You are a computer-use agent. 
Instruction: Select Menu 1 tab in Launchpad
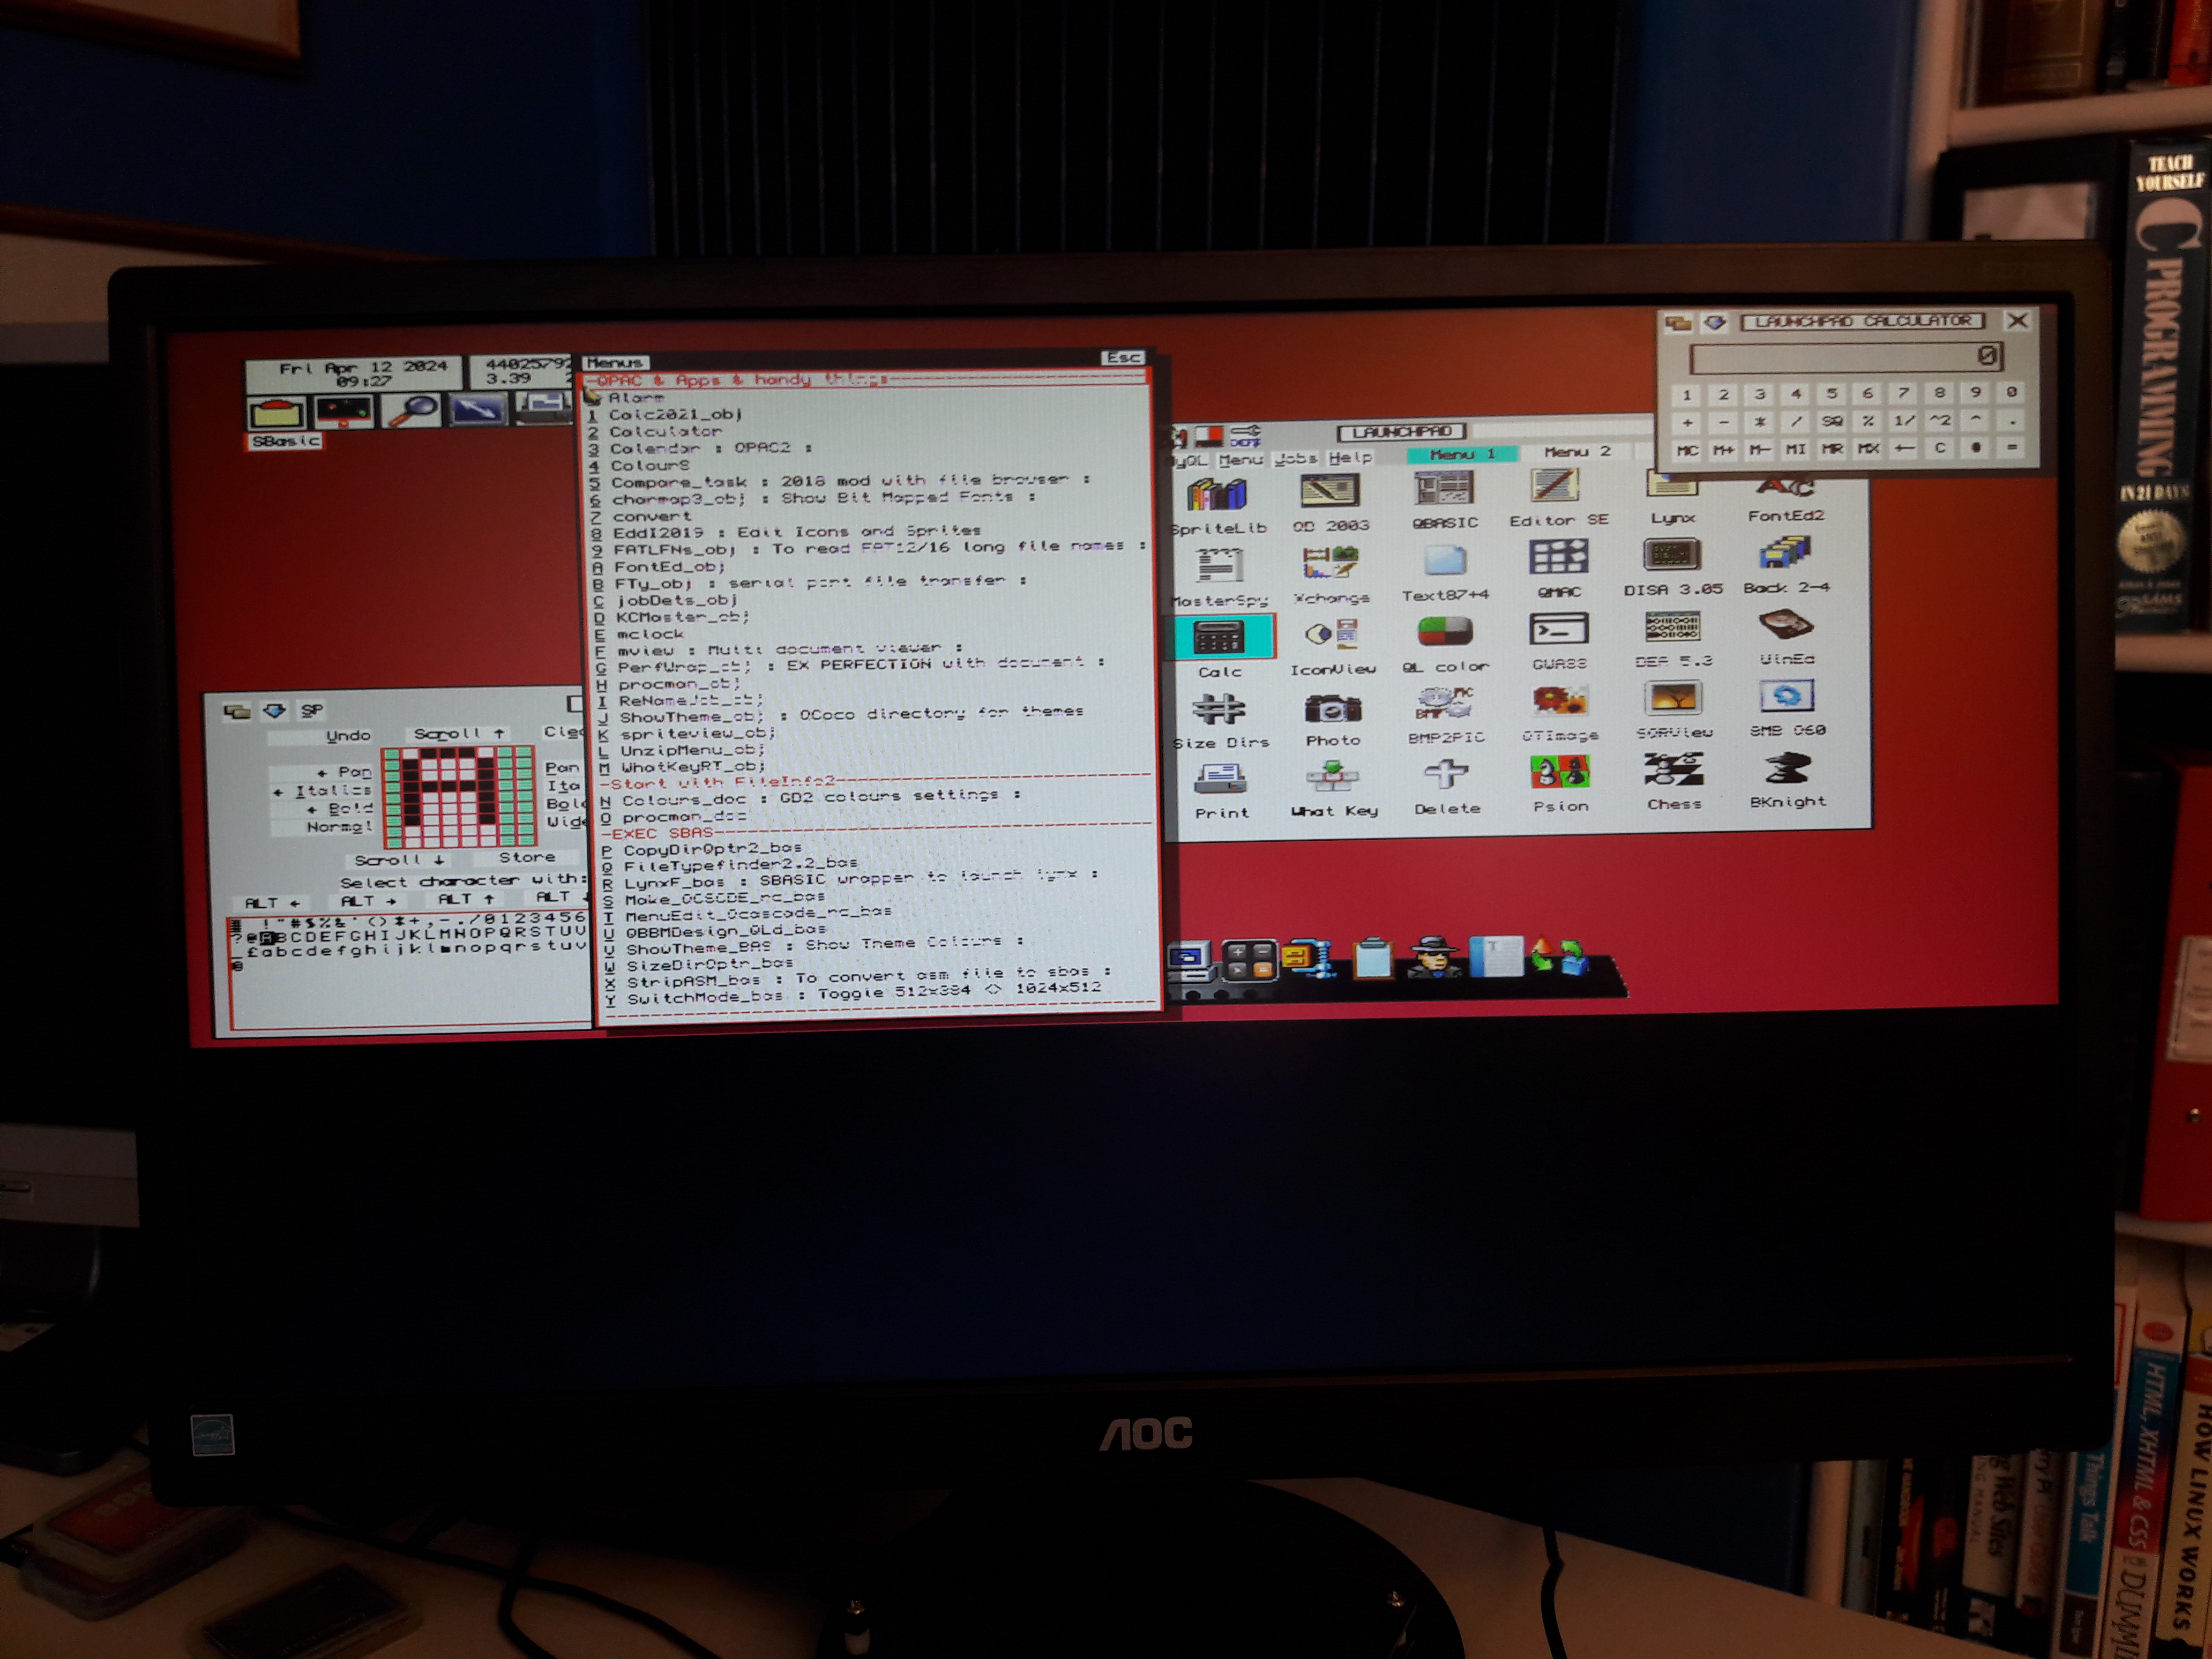pos(1462,454)
